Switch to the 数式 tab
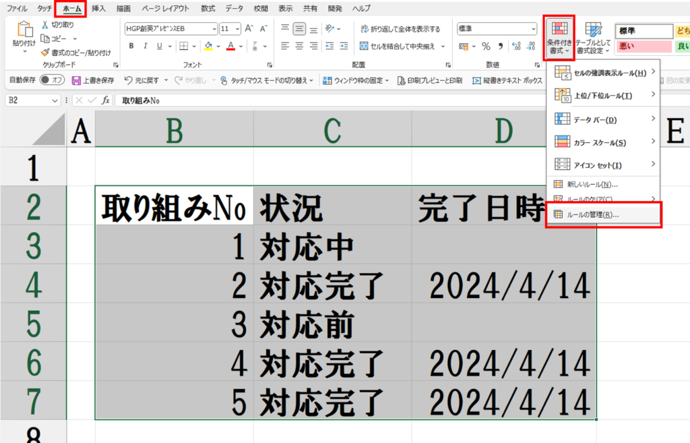 208,8
